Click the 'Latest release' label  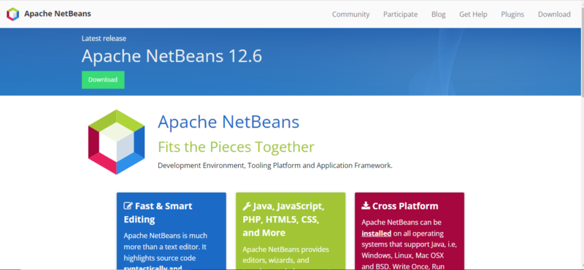[x=104, y=39]
